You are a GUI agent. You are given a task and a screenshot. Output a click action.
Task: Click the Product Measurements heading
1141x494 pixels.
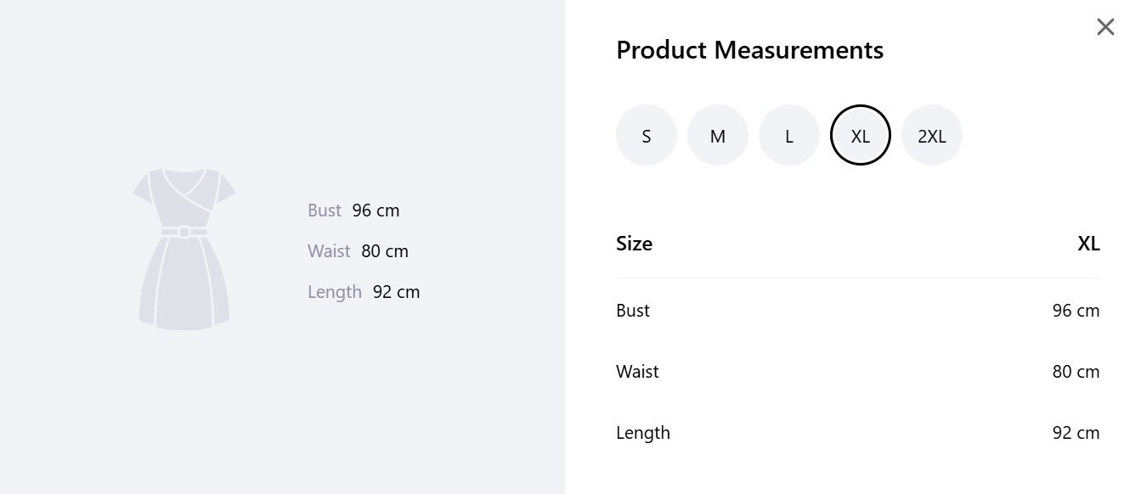tap(749, 50)
